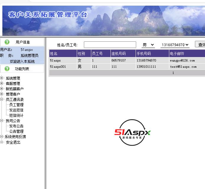Open 公告管理 in the tree

[x=16, y=131]
